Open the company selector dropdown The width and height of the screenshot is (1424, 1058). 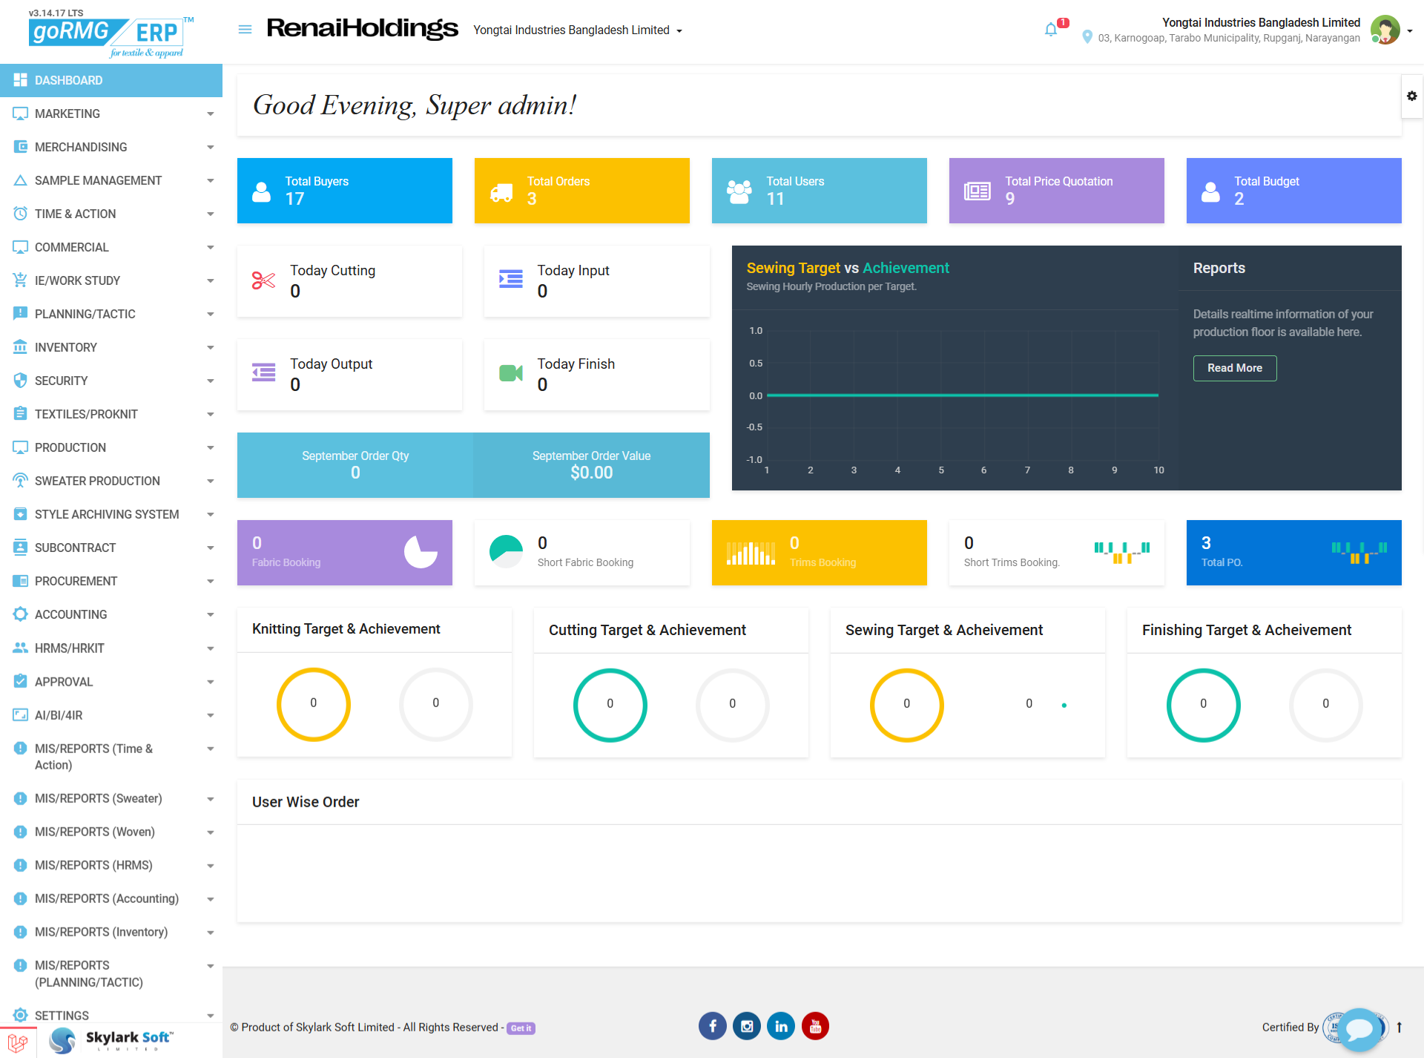[x=578, y=30]
